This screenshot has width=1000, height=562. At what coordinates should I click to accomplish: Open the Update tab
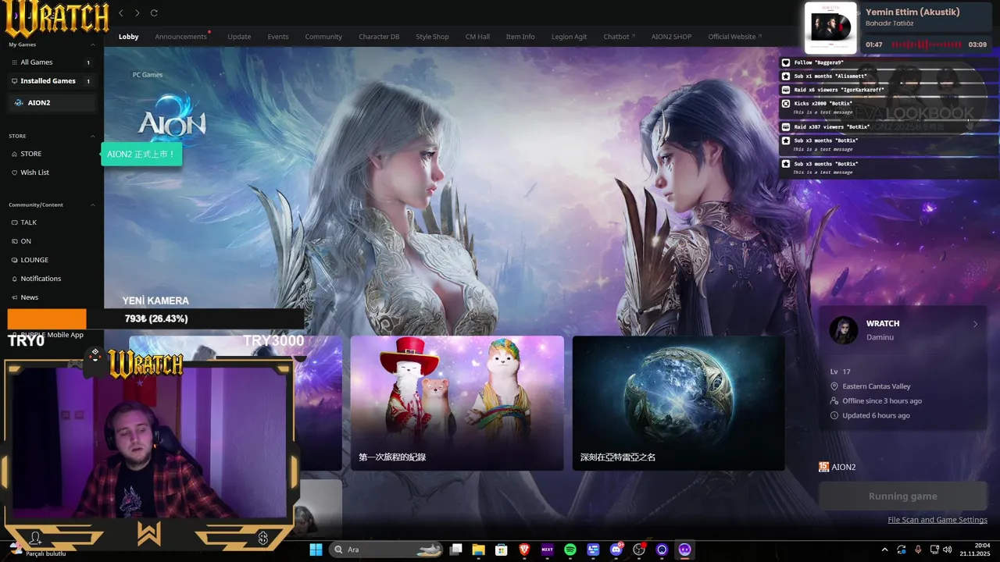[x=239, y=37]
